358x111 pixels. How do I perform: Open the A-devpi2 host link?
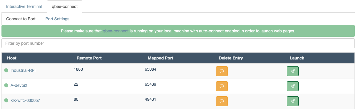click(19, 85)
